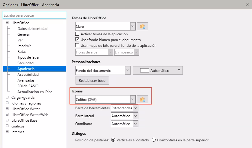The width and height of the screenshot is (252, 148).
Task: Open the Automático color picker
Action: pos(158,70)
